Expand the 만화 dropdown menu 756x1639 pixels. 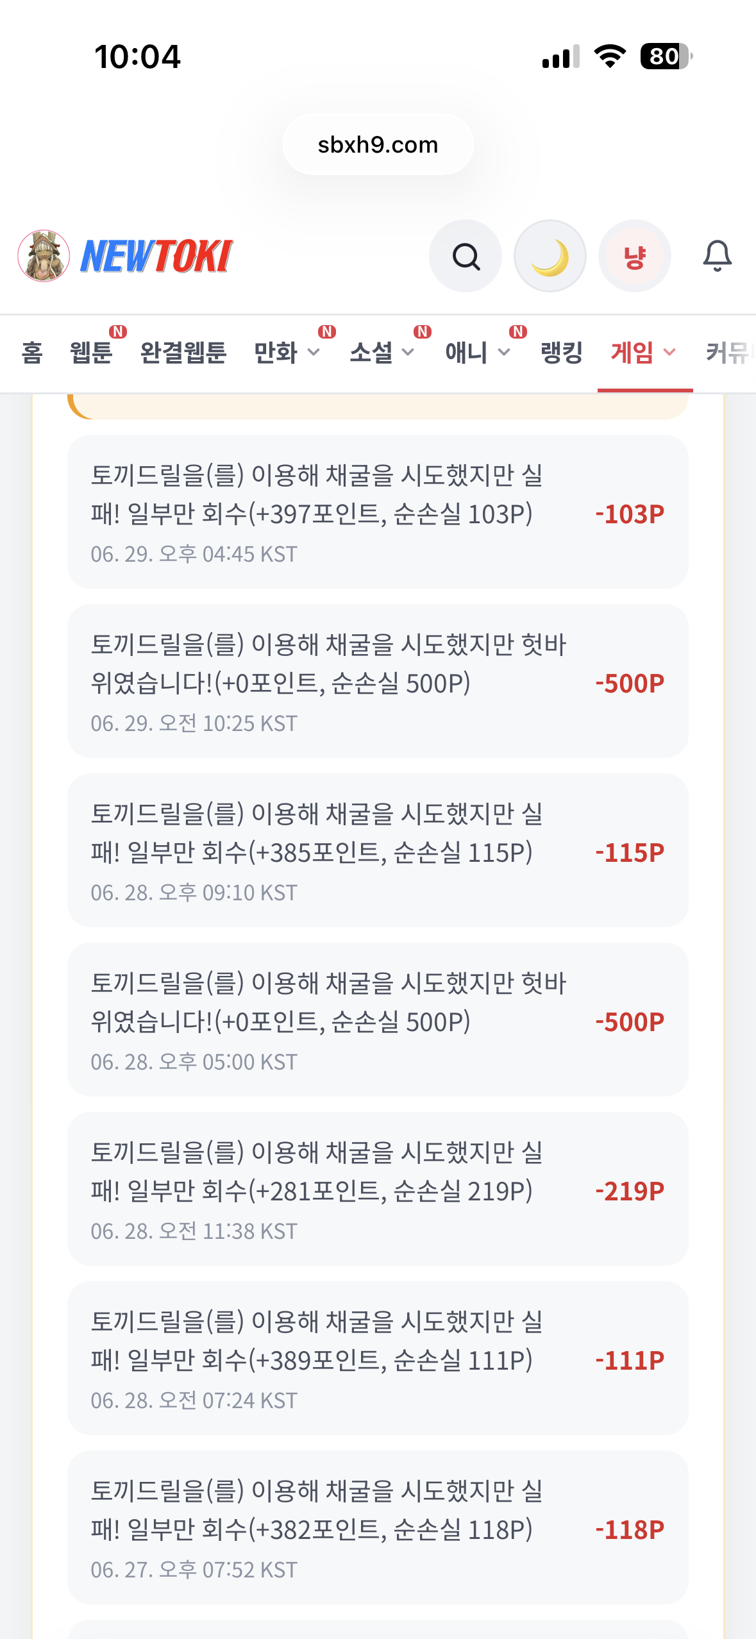point(314,352)
